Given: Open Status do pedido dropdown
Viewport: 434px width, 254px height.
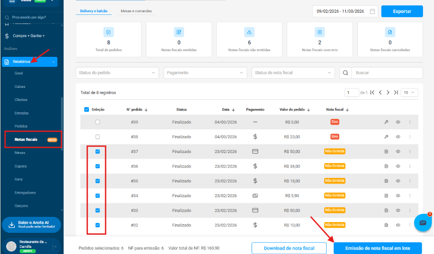Looking at the screenshot, I should click(117, 73).
